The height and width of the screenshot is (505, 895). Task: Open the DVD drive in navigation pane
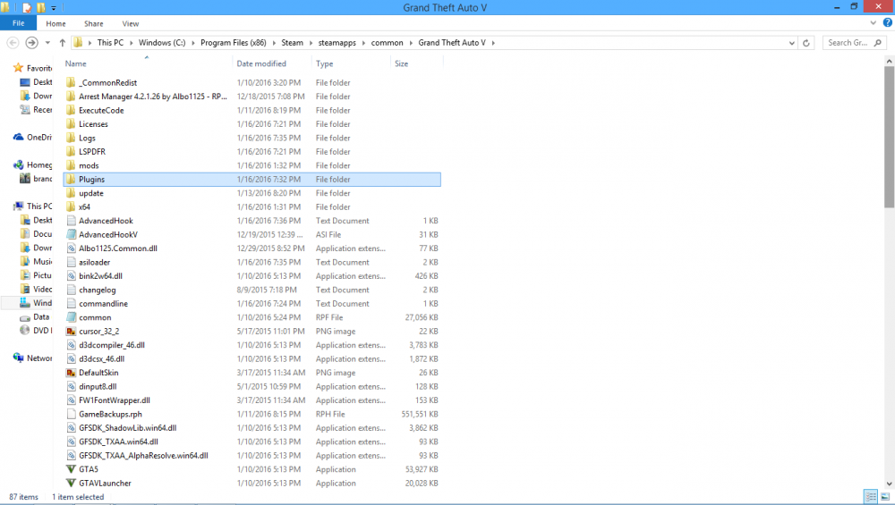click(x=36, y=331)
